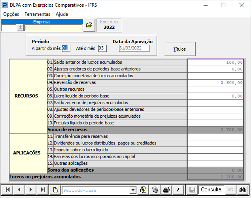
Task: Click the document edit icon beside Período-base
Action: point(143,190)
